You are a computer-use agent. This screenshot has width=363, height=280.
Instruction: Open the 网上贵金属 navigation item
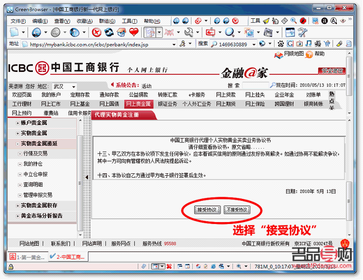[x=138, y=104]
